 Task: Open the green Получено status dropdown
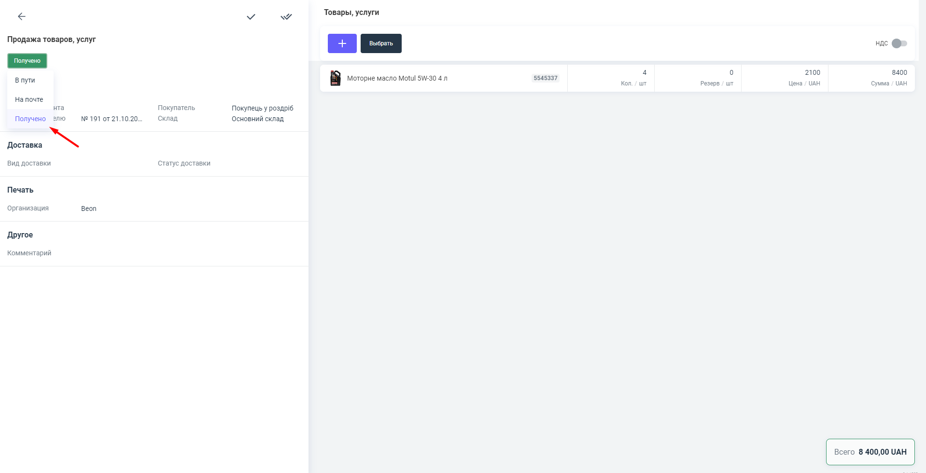point(27,61)
